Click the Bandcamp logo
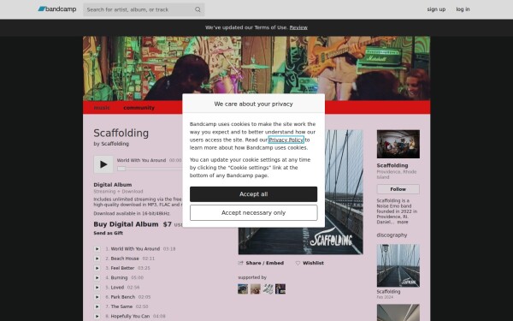This screenshot has height=321, width=513. tap(57, 9)
